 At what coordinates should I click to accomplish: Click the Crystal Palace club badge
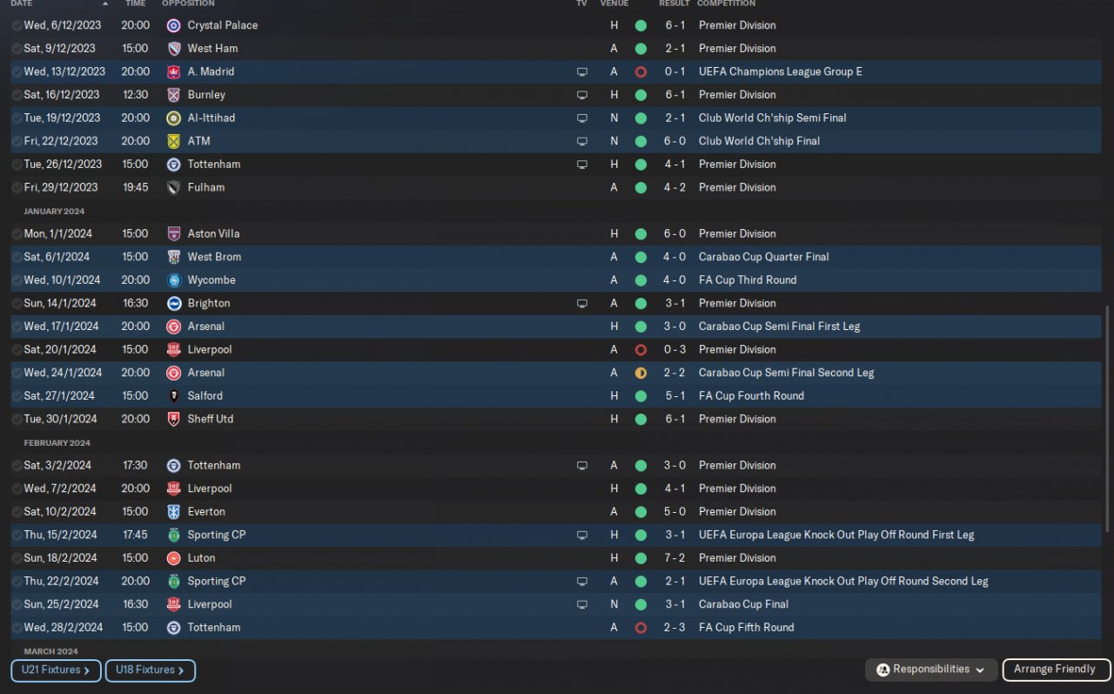coord(174,25)
